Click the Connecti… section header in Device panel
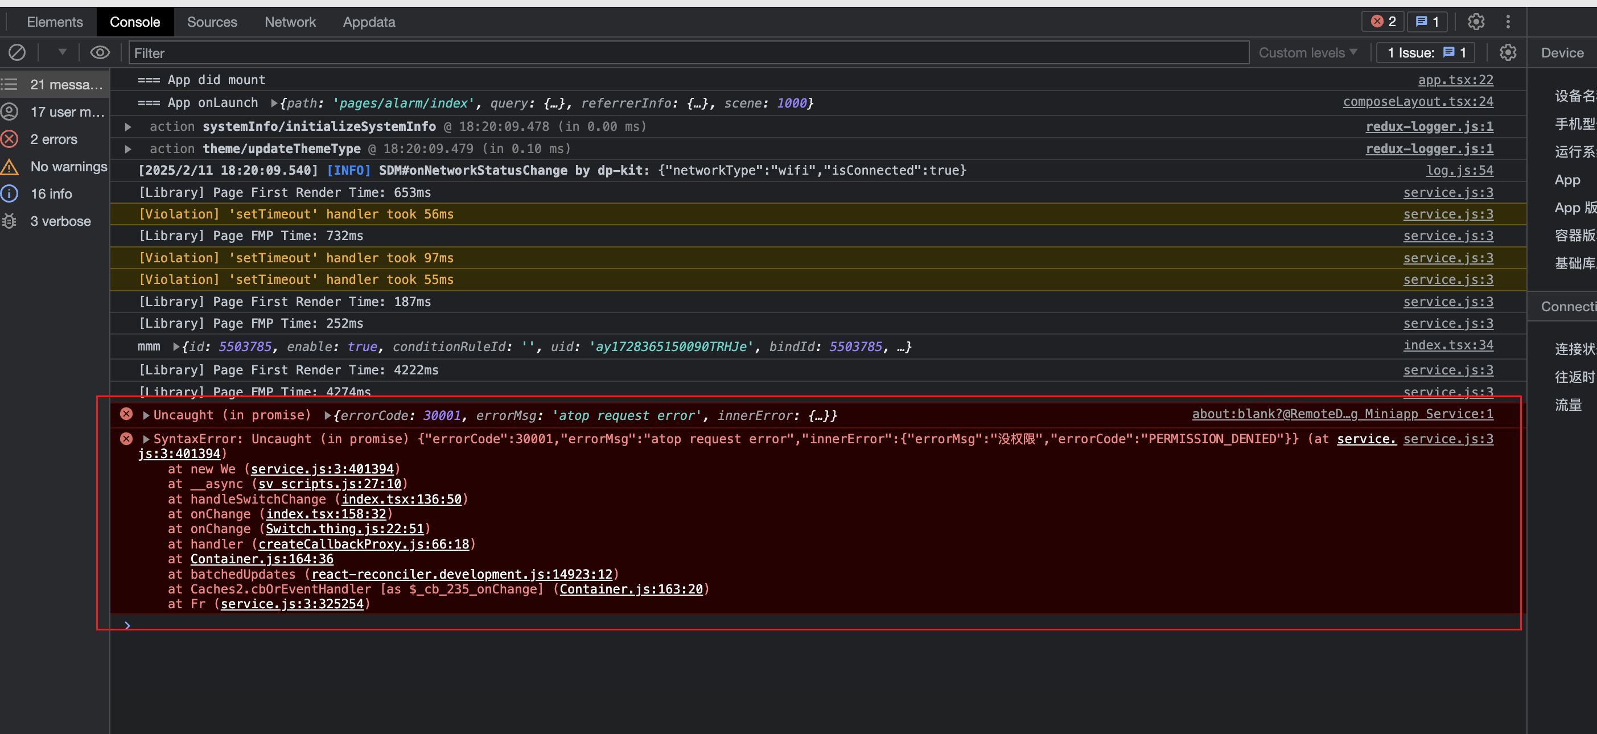Image resolution: width=1597 pixels, height=734 pixels. click(1562, 307)
